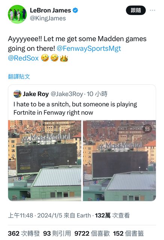This screenshot has height=240, width=164.
Task: Open LeBron James display name
Action: pos(50,10)
